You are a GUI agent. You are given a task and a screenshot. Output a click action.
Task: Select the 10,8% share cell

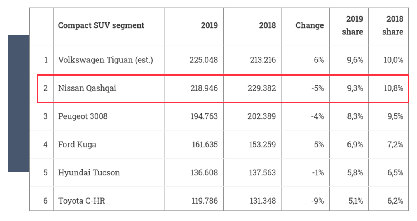(392, 88)
